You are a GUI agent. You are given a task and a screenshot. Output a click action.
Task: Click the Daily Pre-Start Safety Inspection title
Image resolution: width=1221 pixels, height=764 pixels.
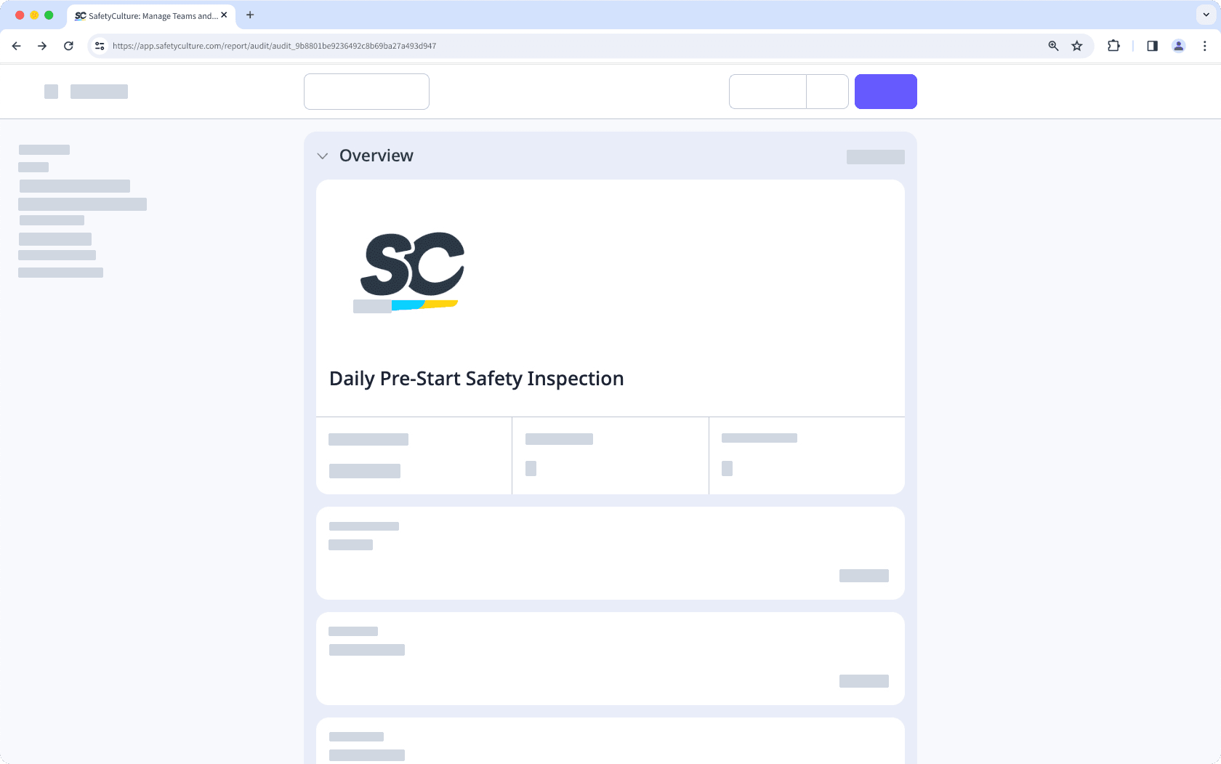[x=476, y=378]
